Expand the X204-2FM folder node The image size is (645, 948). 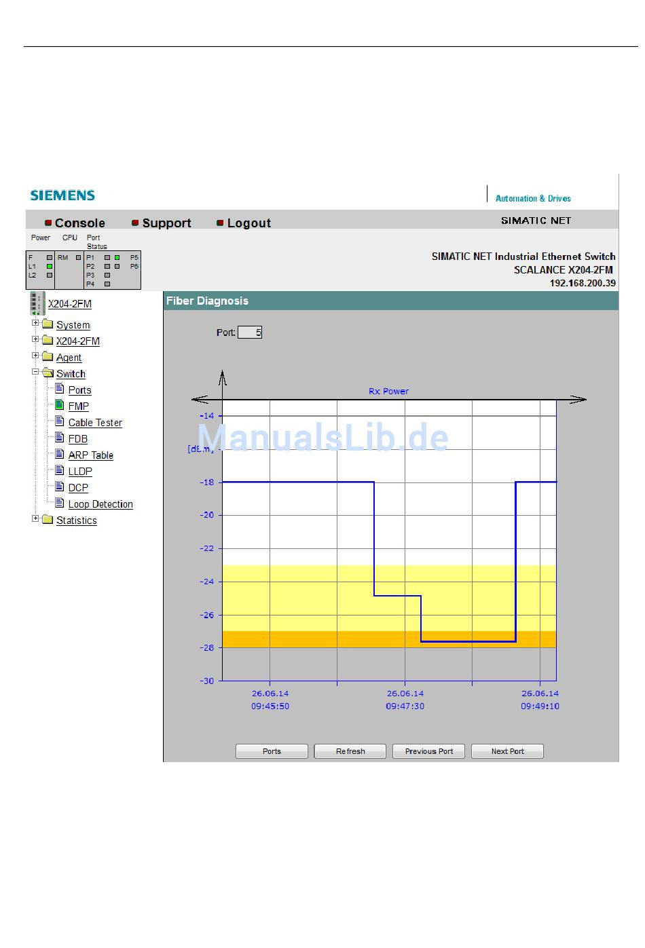point(35,339)
